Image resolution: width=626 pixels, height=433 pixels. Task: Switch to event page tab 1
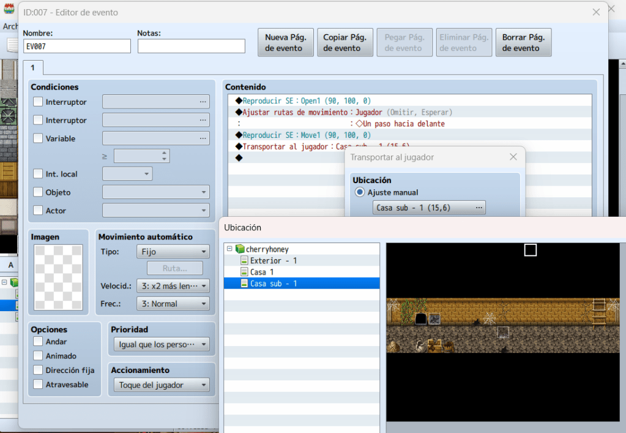33,68
